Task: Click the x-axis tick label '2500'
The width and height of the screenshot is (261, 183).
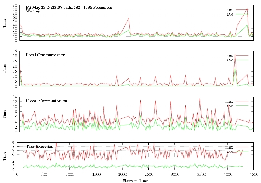Action: [149, 174]
